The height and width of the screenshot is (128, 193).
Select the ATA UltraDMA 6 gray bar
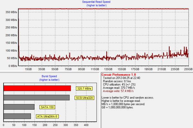17,116
